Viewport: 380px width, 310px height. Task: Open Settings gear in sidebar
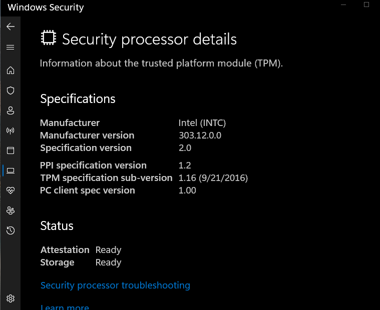[x=11, y=298]
